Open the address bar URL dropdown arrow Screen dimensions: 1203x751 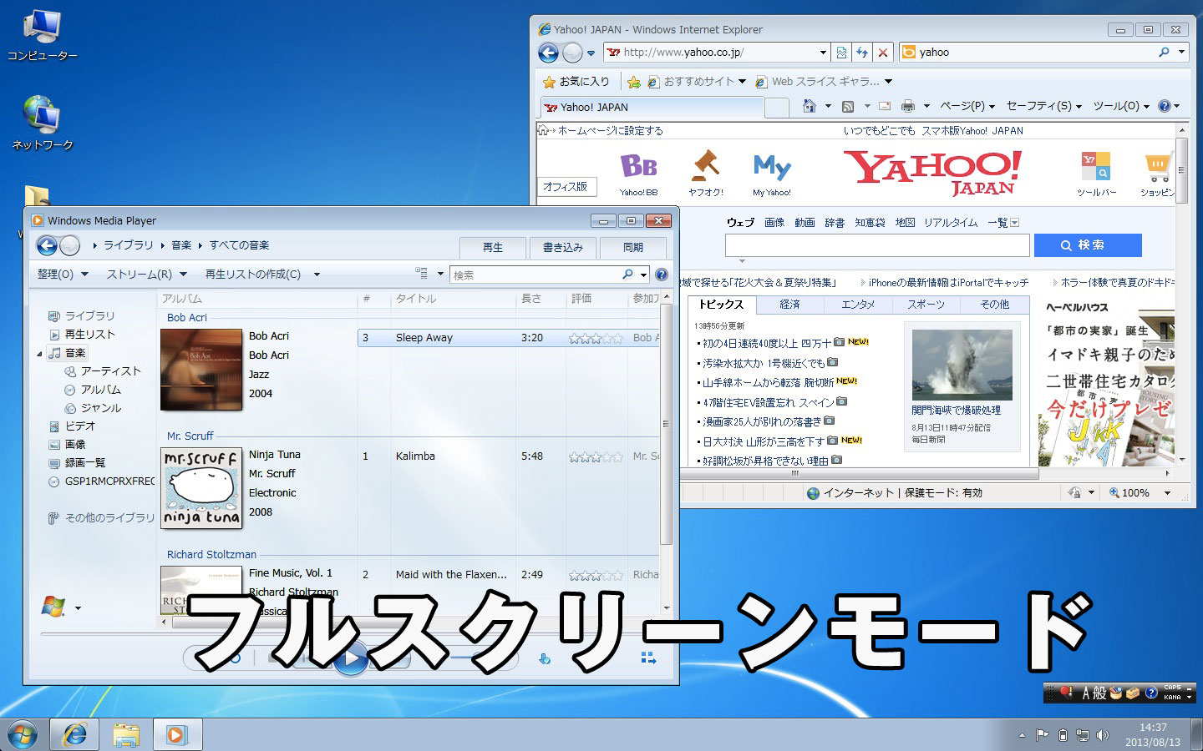coord(823,52)
